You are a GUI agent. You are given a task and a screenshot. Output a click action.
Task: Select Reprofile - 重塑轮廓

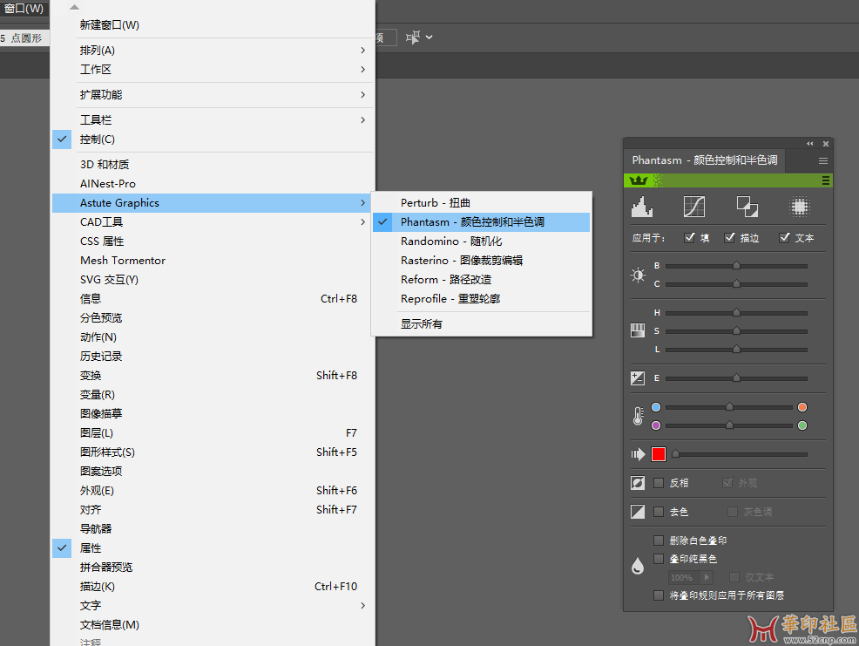(481, 299)
